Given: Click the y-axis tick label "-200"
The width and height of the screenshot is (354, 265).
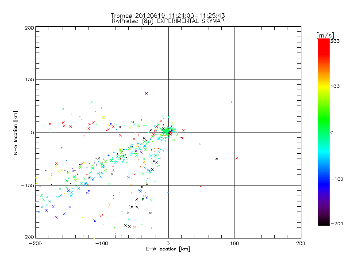Looking at the screenshot, I should click(x=27, y=237).
